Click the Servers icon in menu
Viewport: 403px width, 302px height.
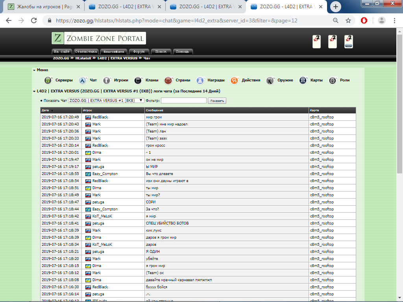click(x=48, y=80)
